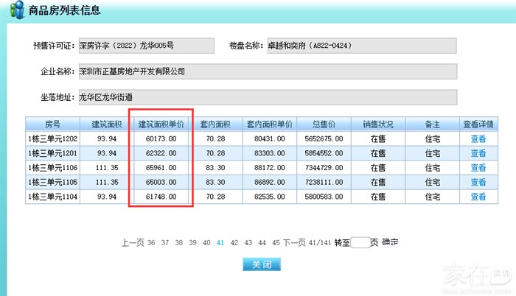Click the 建筑面积单价 column header
The image size is (516, 296).
coord(161,123)
